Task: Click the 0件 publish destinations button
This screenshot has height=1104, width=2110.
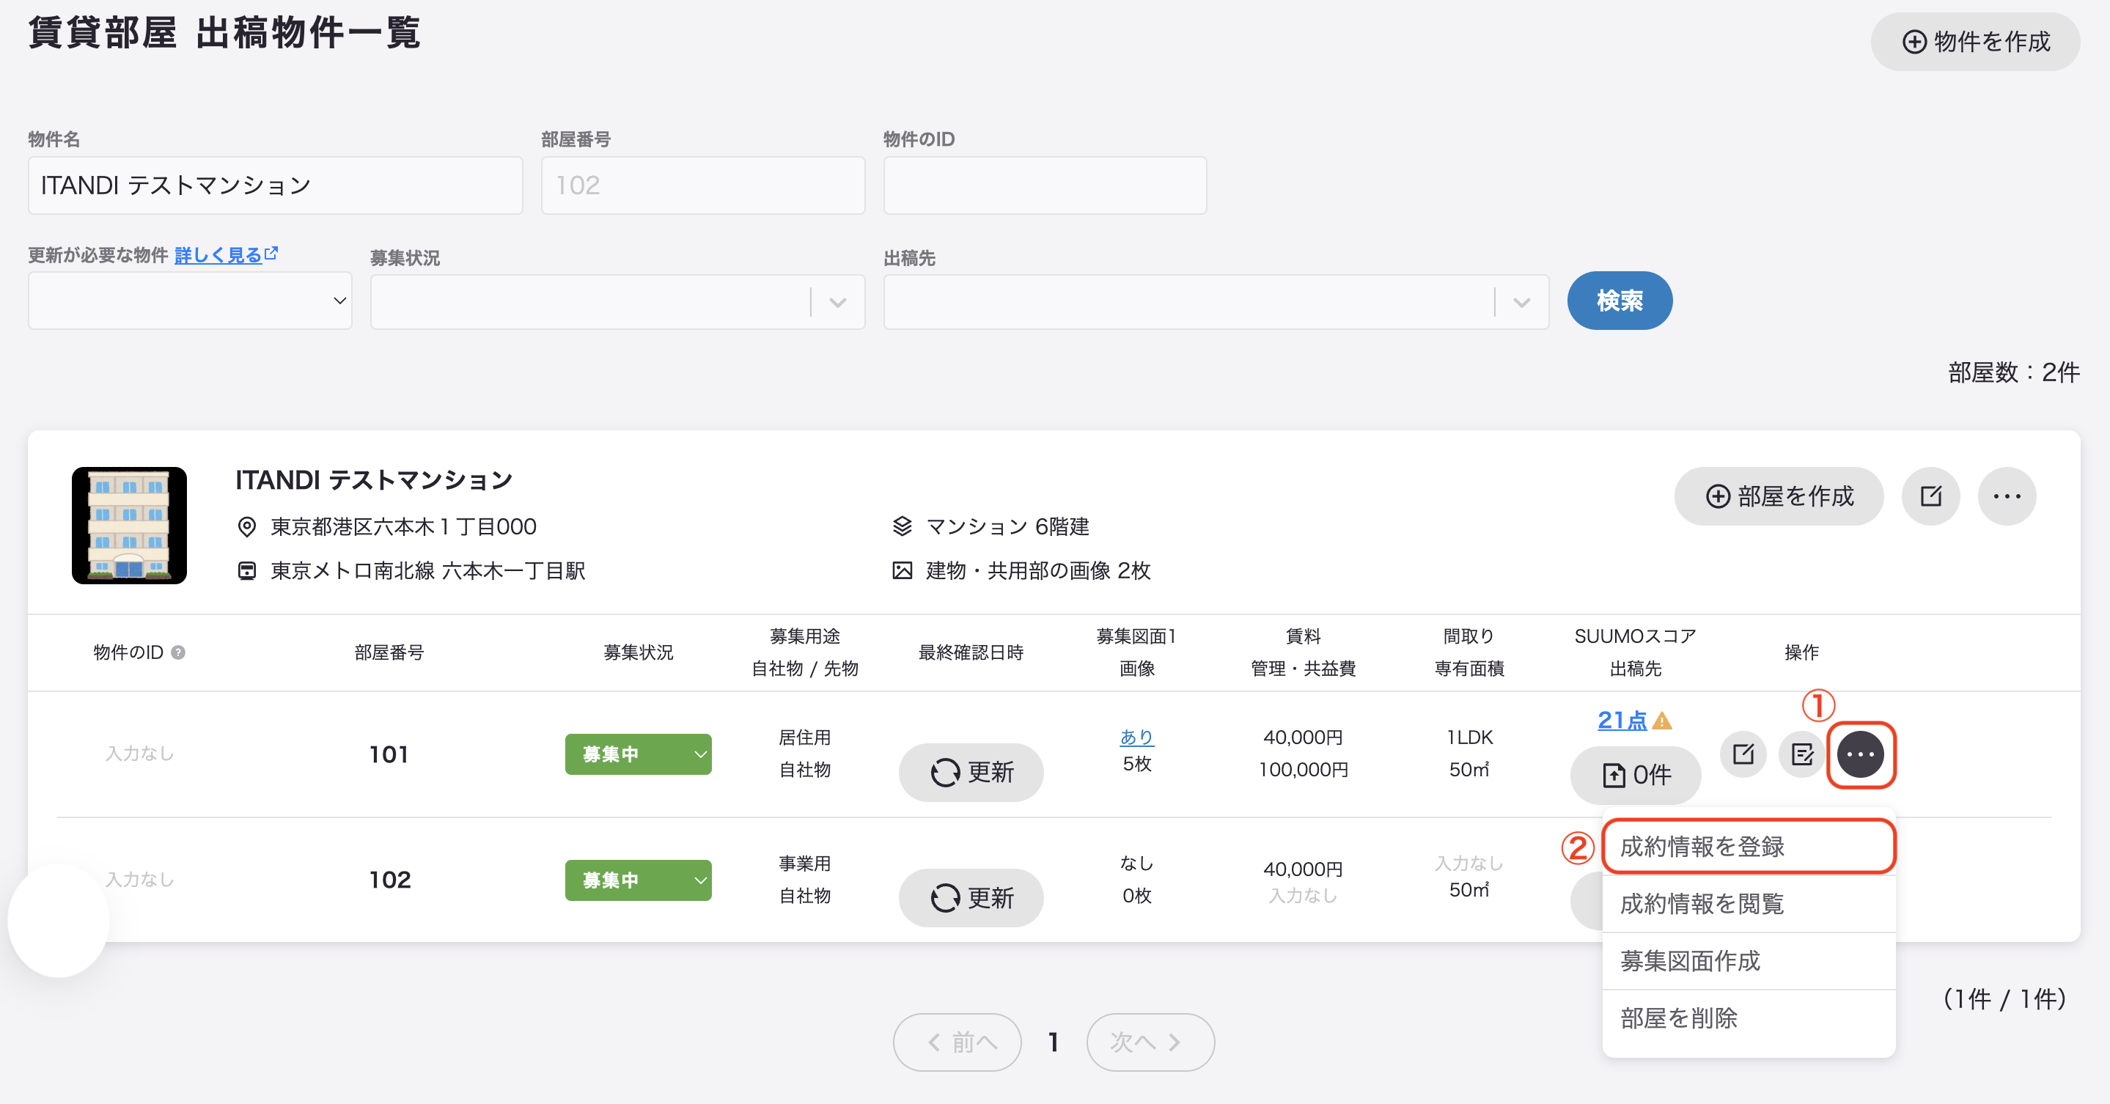Action: pos(1635,775)
